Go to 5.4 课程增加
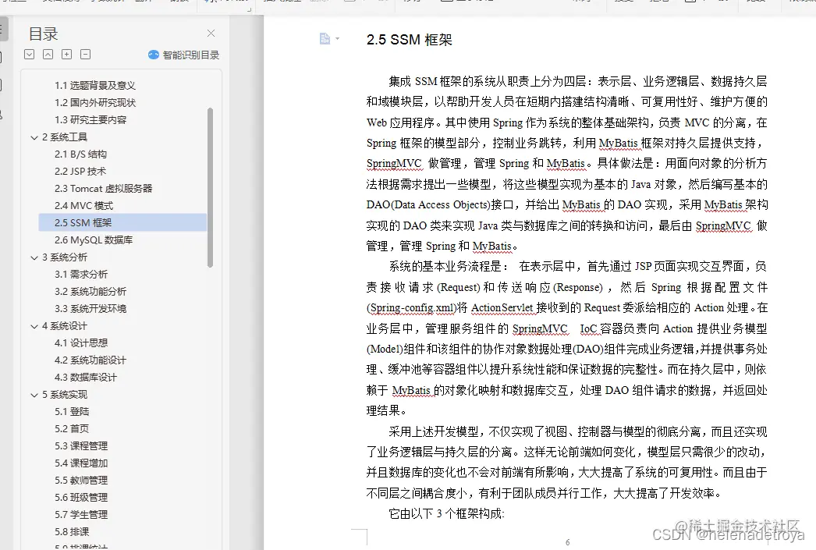816x550 pixels. (x=81, y=463)
